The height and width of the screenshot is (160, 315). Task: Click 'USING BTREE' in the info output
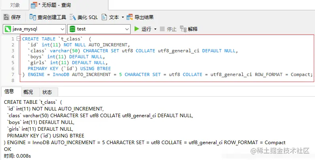tap(68, 136)
